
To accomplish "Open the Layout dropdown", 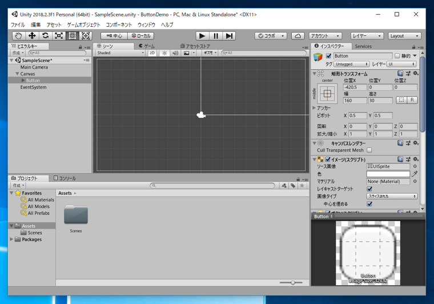I will coord(404,36).
